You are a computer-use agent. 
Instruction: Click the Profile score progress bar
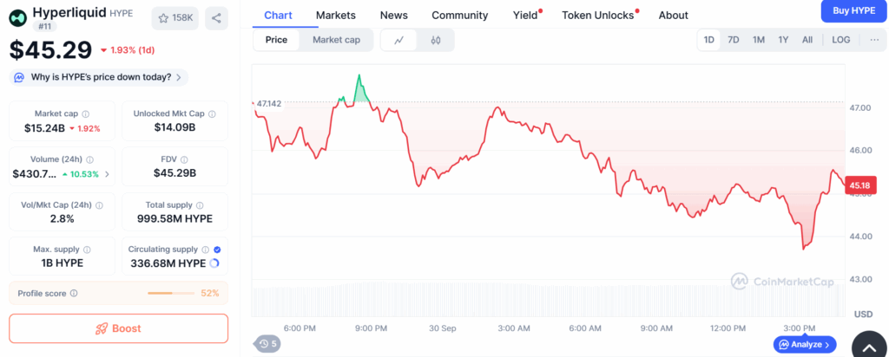(x=170, y=293)
